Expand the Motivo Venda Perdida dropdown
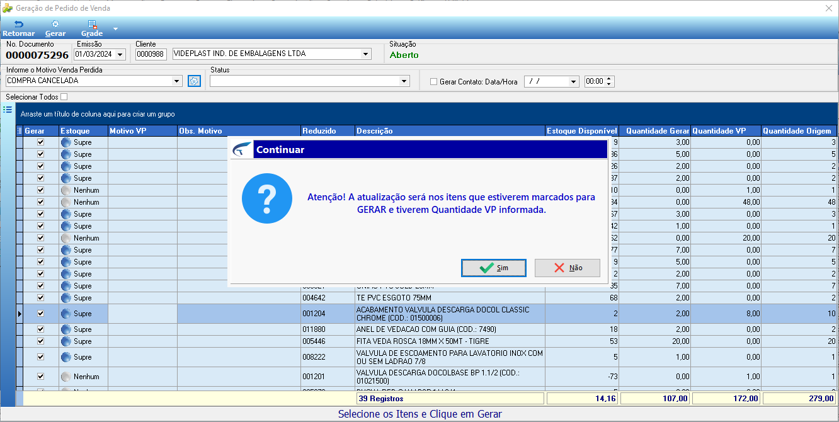839x422 pixels. [x=176, y=81]
